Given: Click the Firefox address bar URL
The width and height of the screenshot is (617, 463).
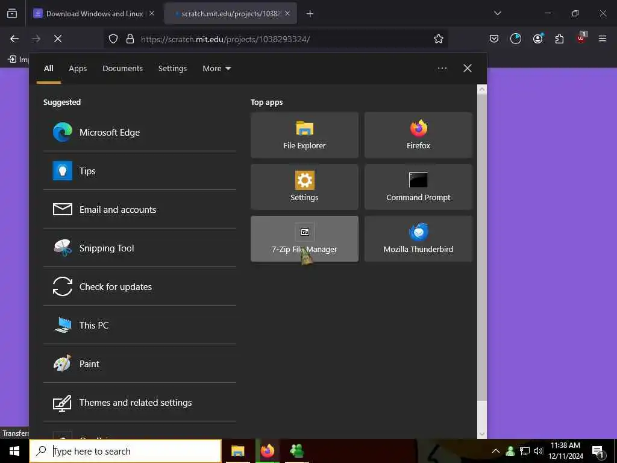Looking at the screenshot, I should click(225, 39).
